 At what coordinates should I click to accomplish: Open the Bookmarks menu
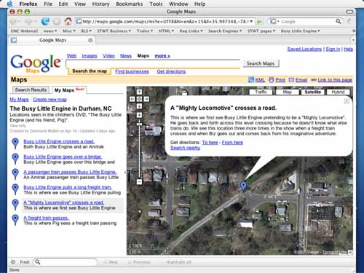tap(130, 4)
